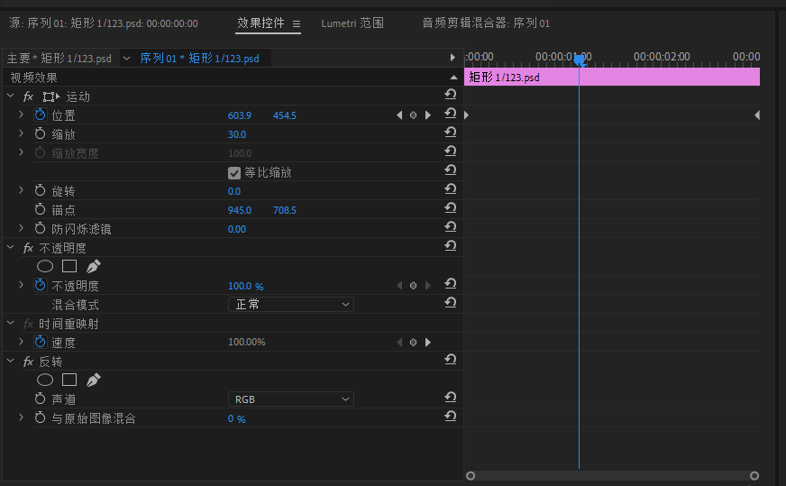The width and height of the screenshot is (786, 486).
Task: Toggle the 反转 fx effect on/off
Action: pyautogui.click(x=28, y=361)
